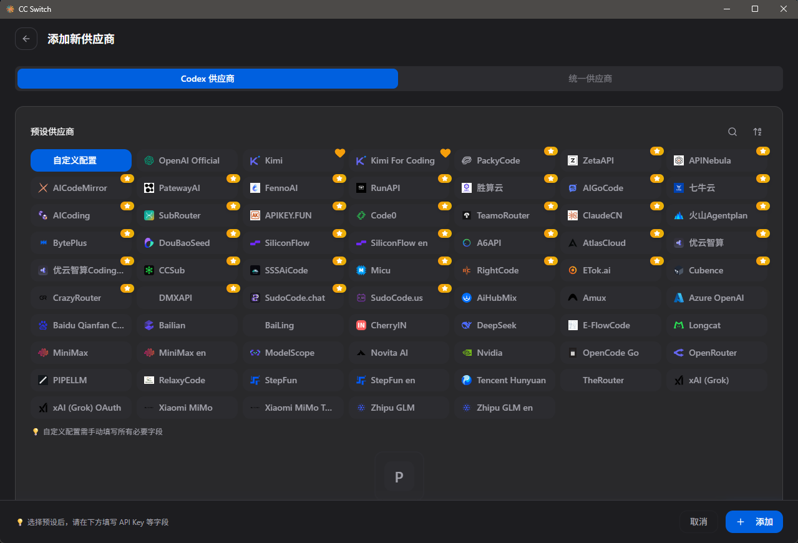Click the SubRouter icon
This screenshot has height=543, width=798.
pos(149,215)
